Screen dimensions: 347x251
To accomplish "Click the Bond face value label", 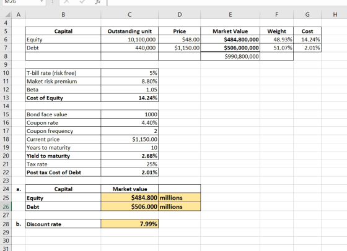I will (x=46, y=114).
